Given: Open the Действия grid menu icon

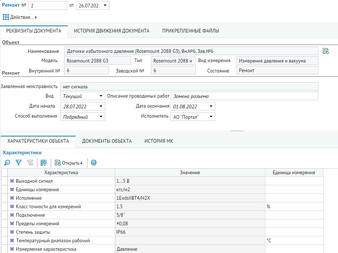Looking at the screenshot, I should pyautogui.click(x=6, y=17).
